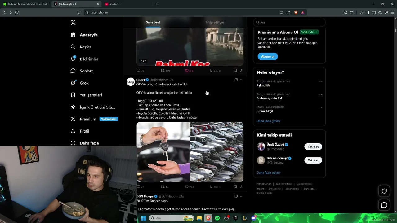Open Yer İşaretleri bookmarks

pos(86,95)
